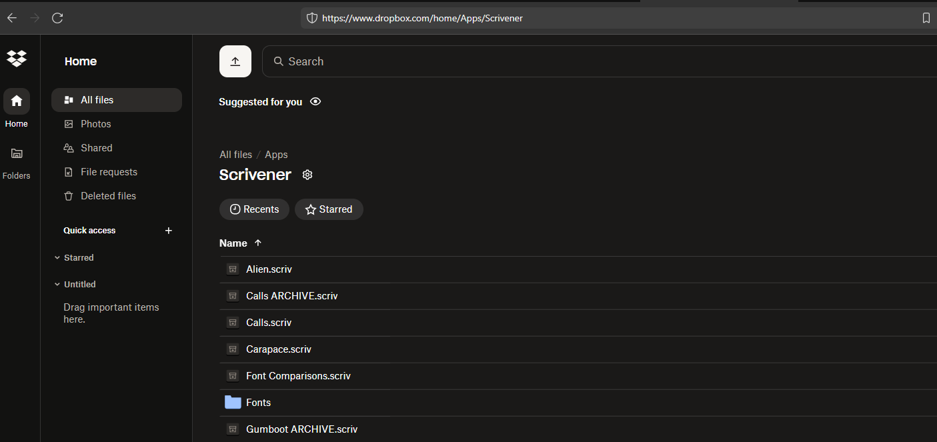
Task: Click the Quick access heading
Action: [x=89, y=231]
